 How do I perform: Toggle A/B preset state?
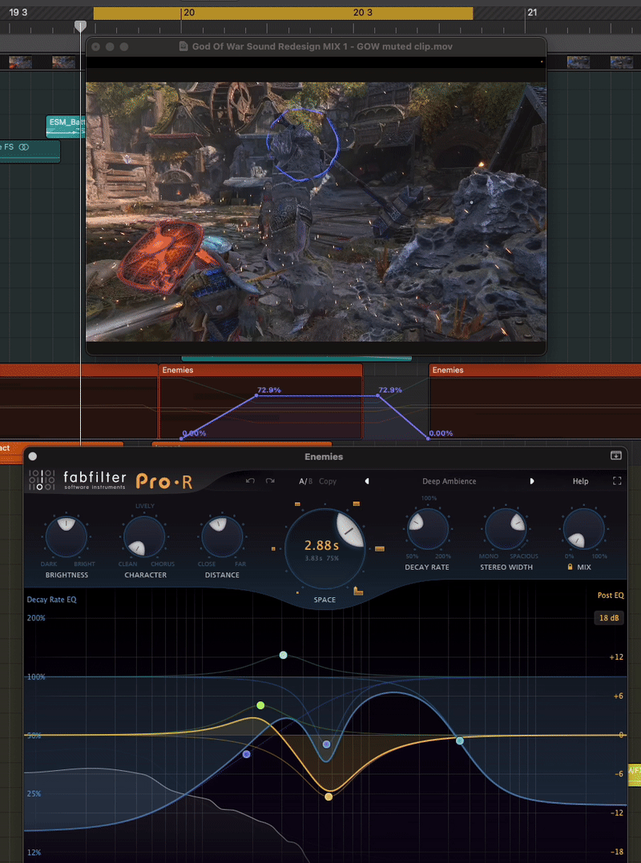pyautogui.click(x=305, y=481)
